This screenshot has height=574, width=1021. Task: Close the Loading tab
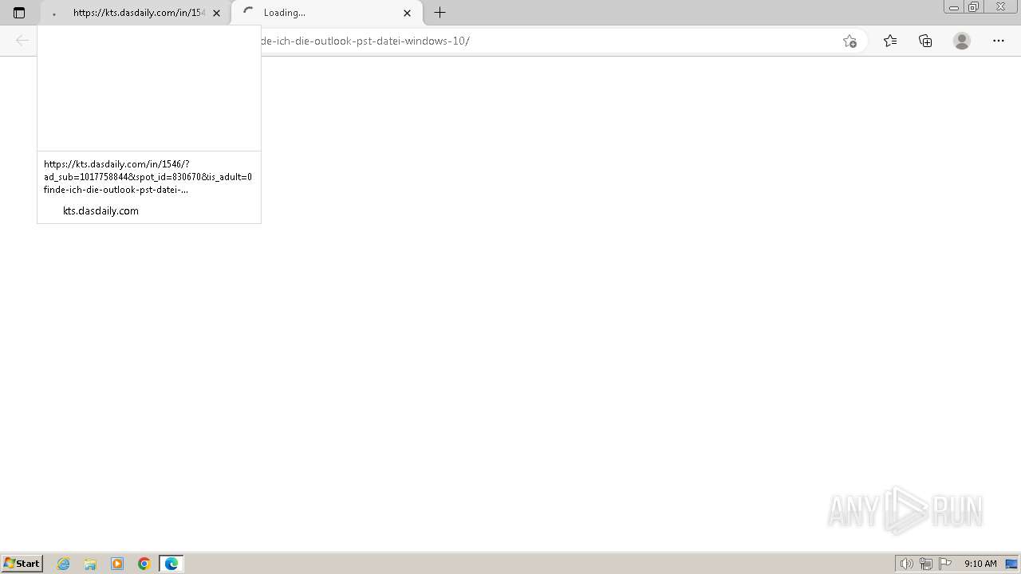coord(407,13)
